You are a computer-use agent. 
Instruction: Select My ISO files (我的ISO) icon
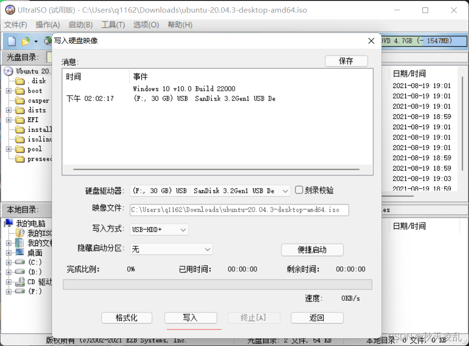point(20,233)
